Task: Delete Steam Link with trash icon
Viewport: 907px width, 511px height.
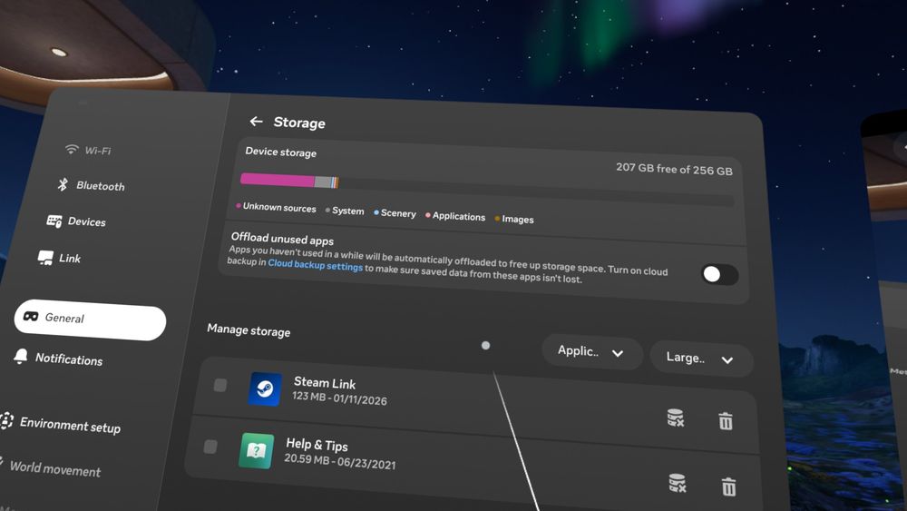Action: point(726,421)
